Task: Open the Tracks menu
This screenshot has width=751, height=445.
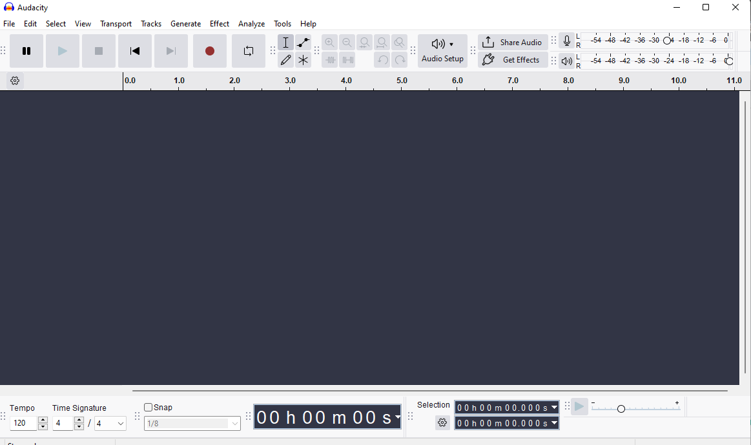Action: 151,23
